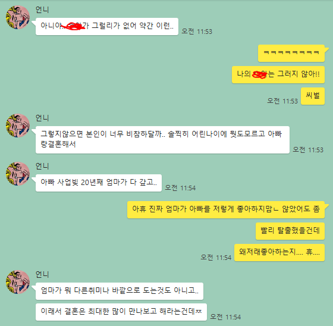The height and width of the screenshot is (326, 333).
Task: Select the profile avatar next to the 아빠 사업빚 message
Action: coord(18,174)
